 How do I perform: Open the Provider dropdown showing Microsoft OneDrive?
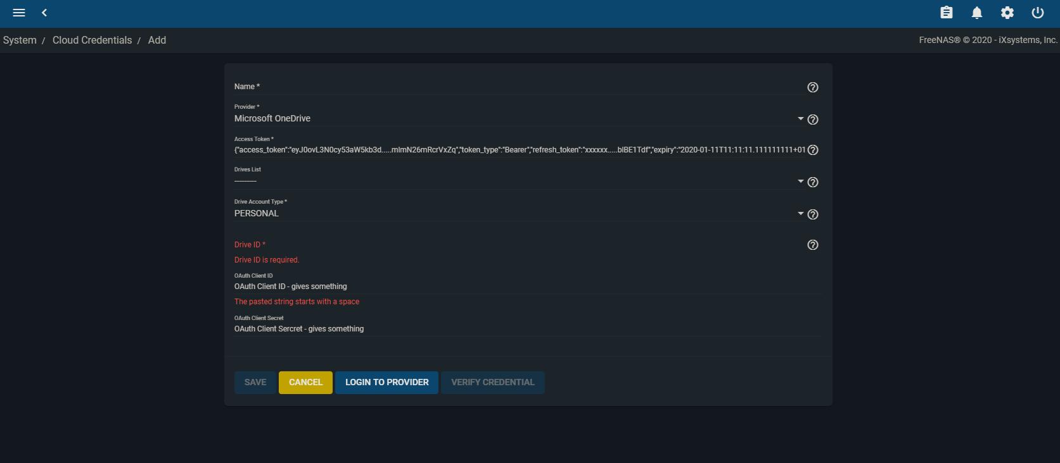tap(519, 118)
